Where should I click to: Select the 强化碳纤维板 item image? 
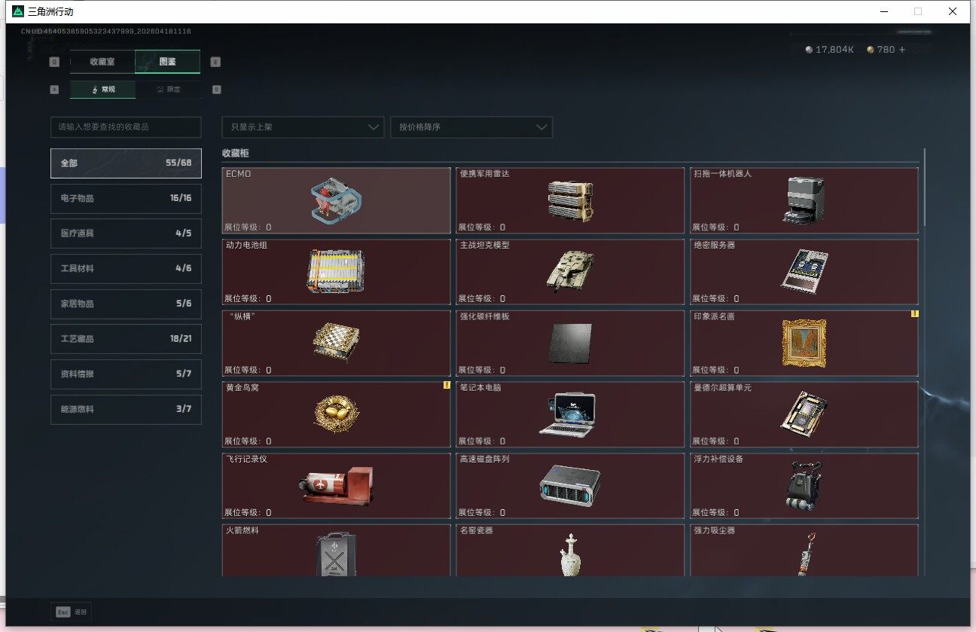(570, 343)
